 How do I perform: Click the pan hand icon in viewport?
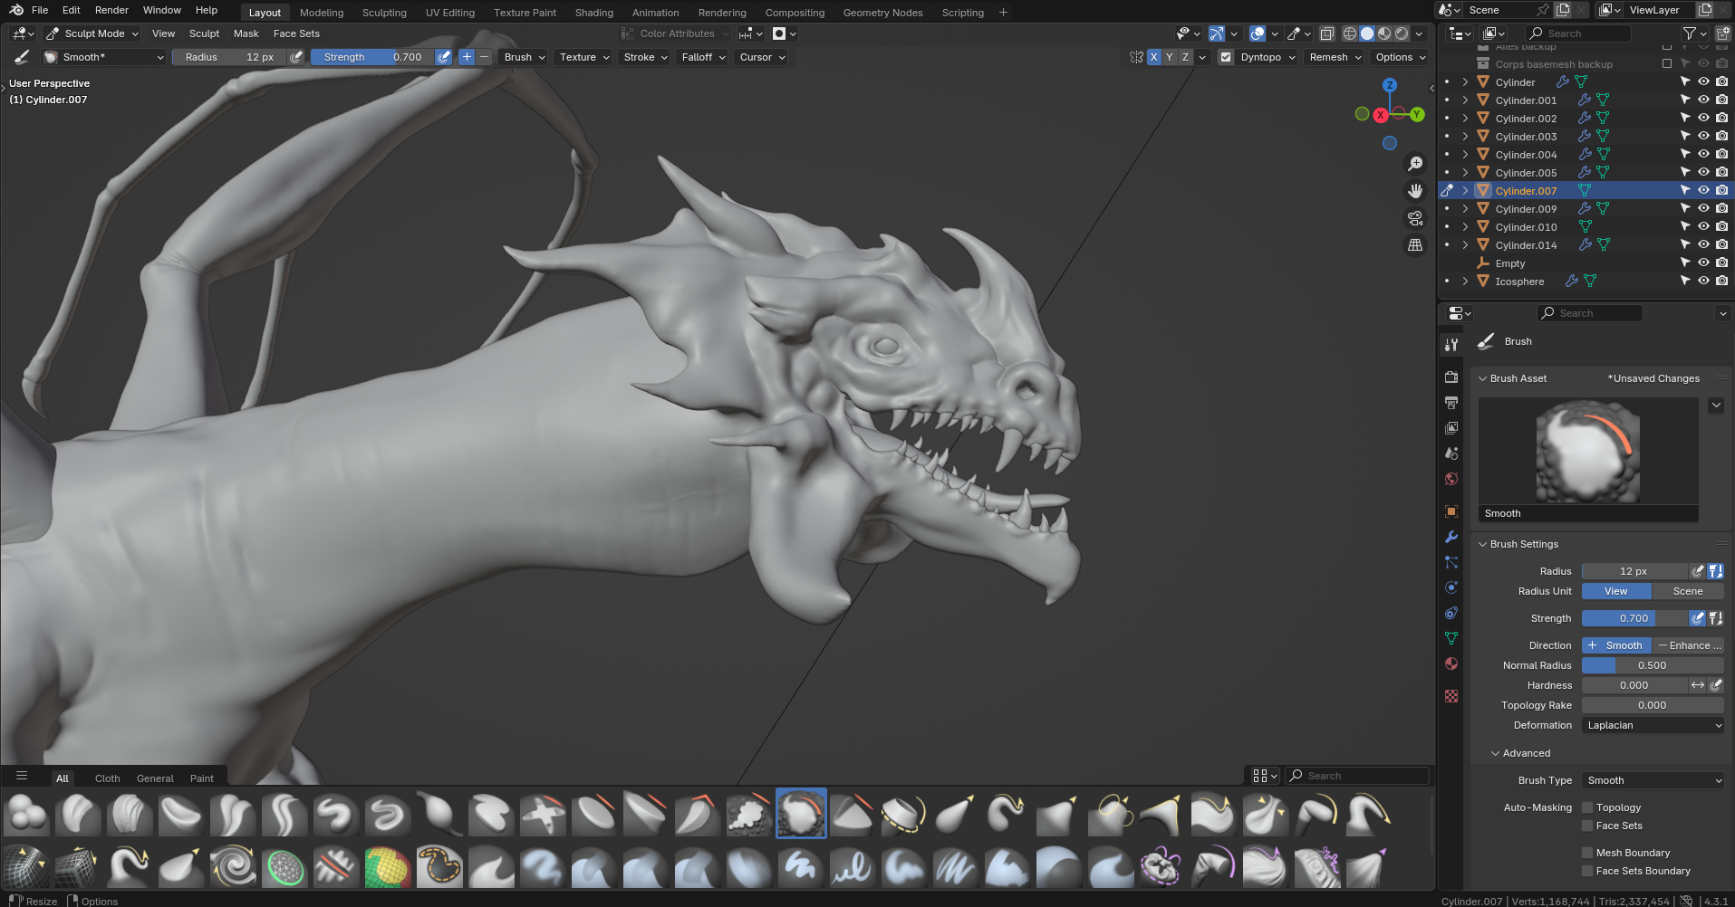[x=1414, y=191]
